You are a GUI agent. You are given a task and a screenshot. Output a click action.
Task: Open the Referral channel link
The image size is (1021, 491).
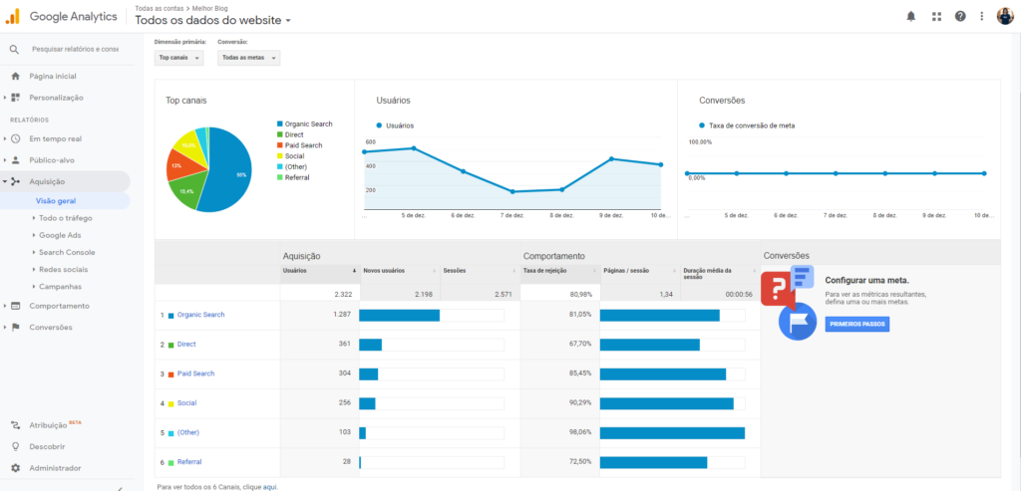189,462
